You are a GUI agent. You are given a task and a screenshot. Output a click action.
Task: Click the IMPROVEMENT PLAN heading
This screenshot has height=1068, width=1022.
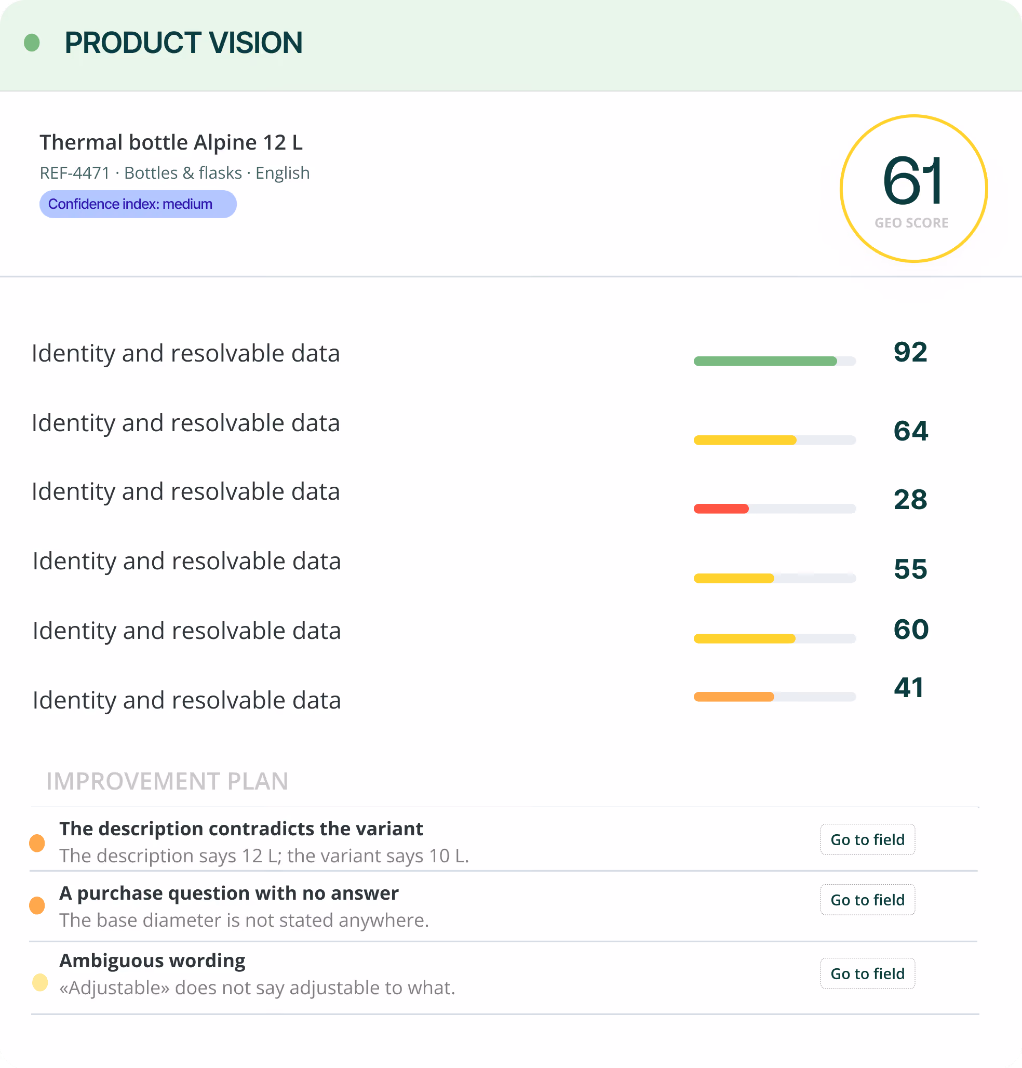point(167,781)
